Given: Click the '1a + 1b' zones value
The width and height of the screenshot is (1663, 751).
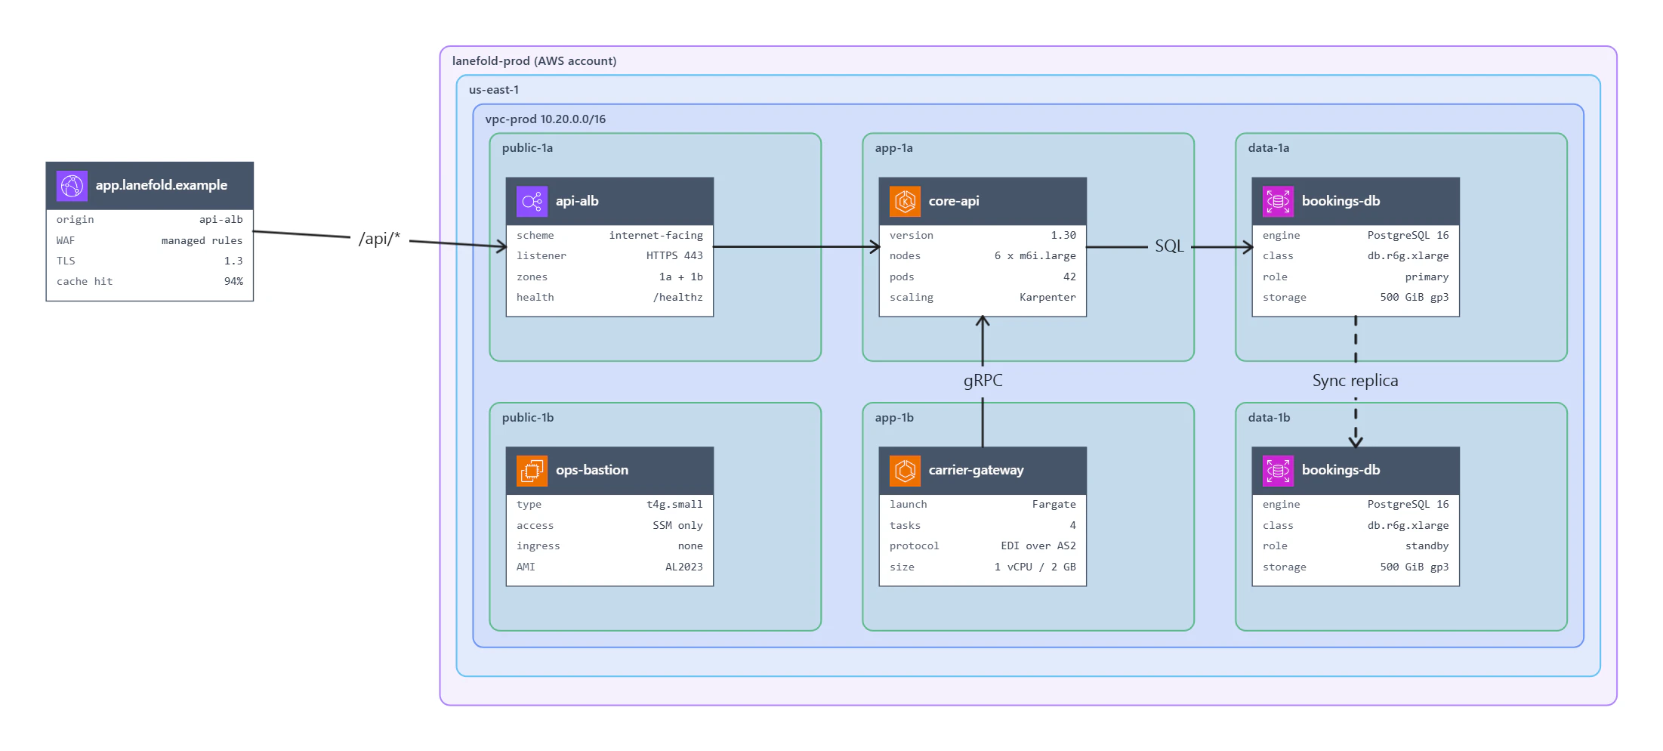Looking at the screenshot, I should 680,277.
